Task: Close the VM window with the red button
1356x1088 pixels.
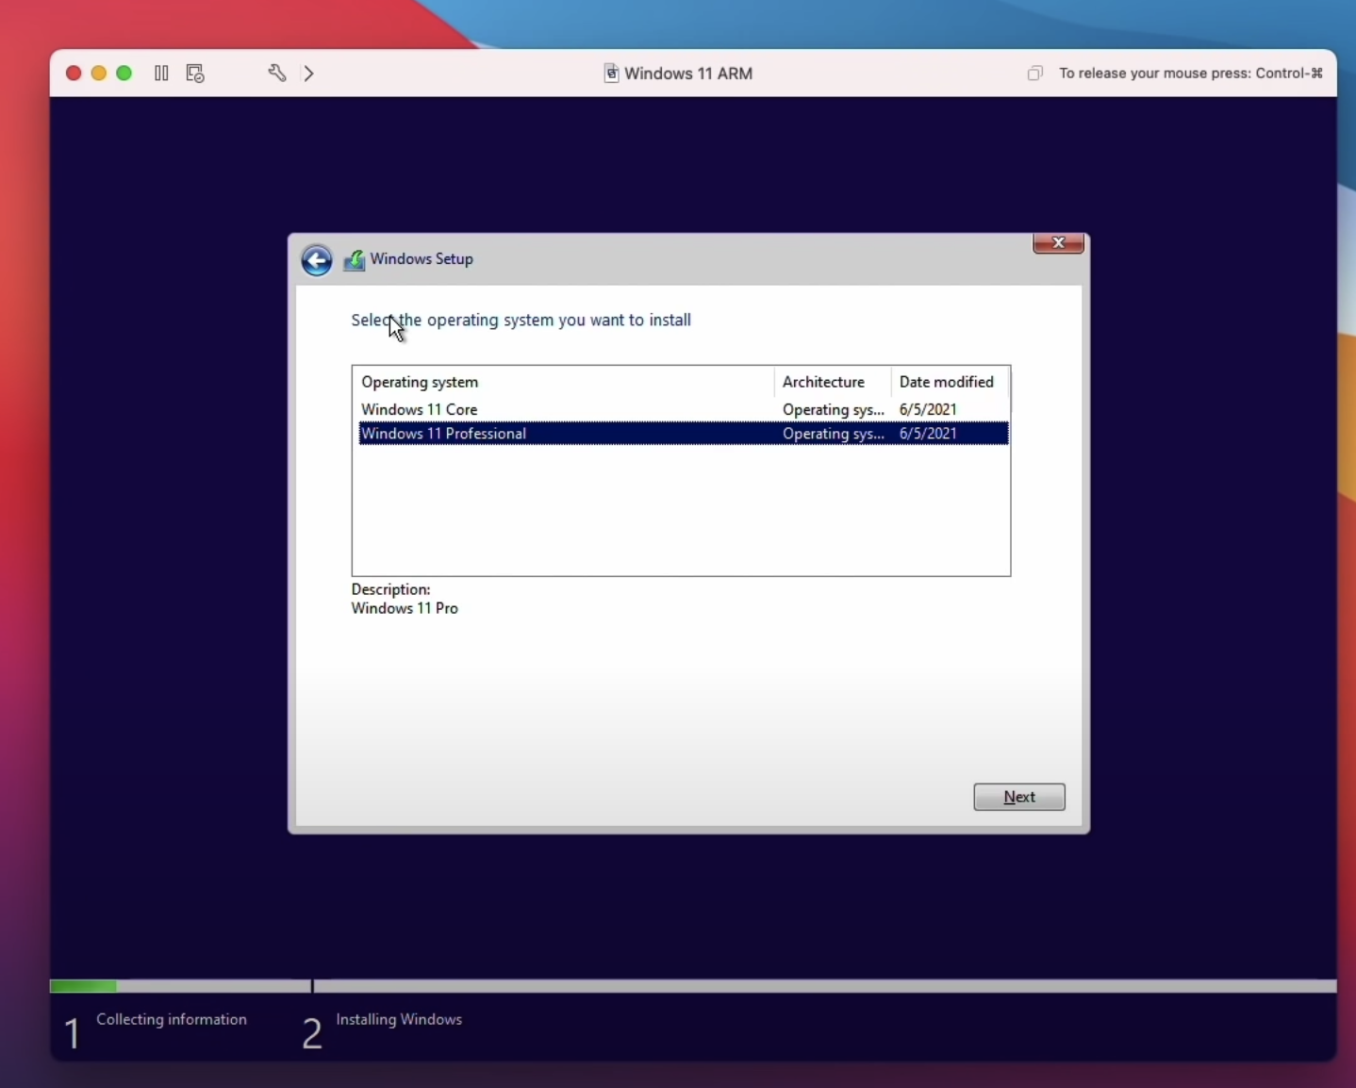Action: click(74, 73)
